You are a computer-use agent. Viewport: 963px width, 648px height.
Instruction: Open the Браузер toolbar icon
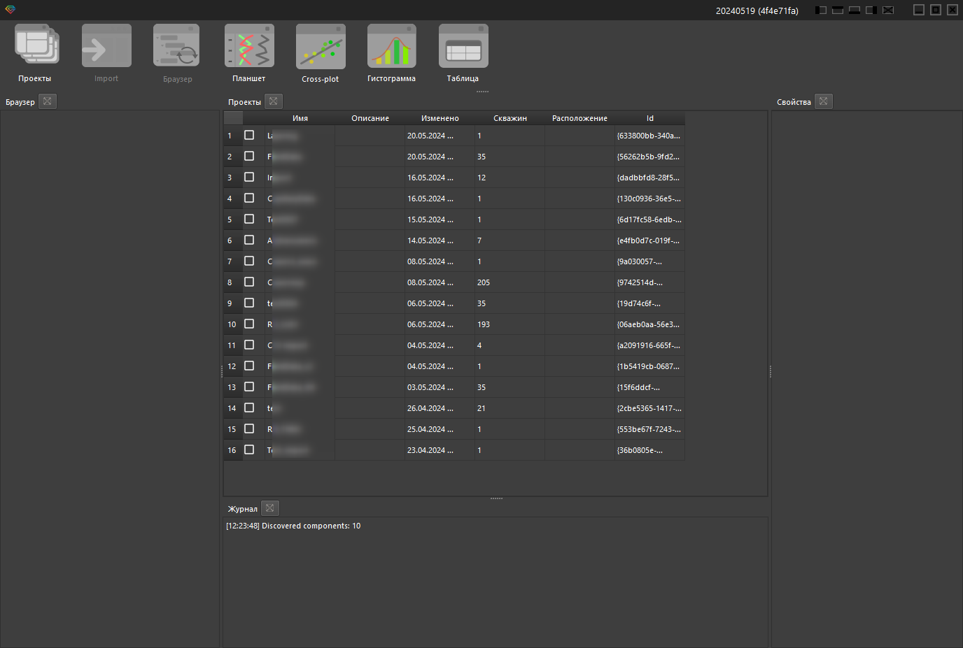pos(177,46)
